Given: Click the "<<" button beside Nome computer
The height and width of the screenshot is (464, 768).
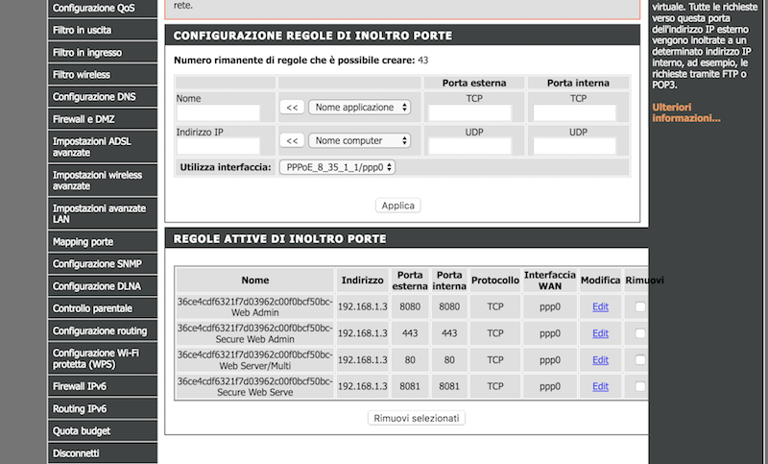Looking at the screenshot, I should [x=292, y=141].
